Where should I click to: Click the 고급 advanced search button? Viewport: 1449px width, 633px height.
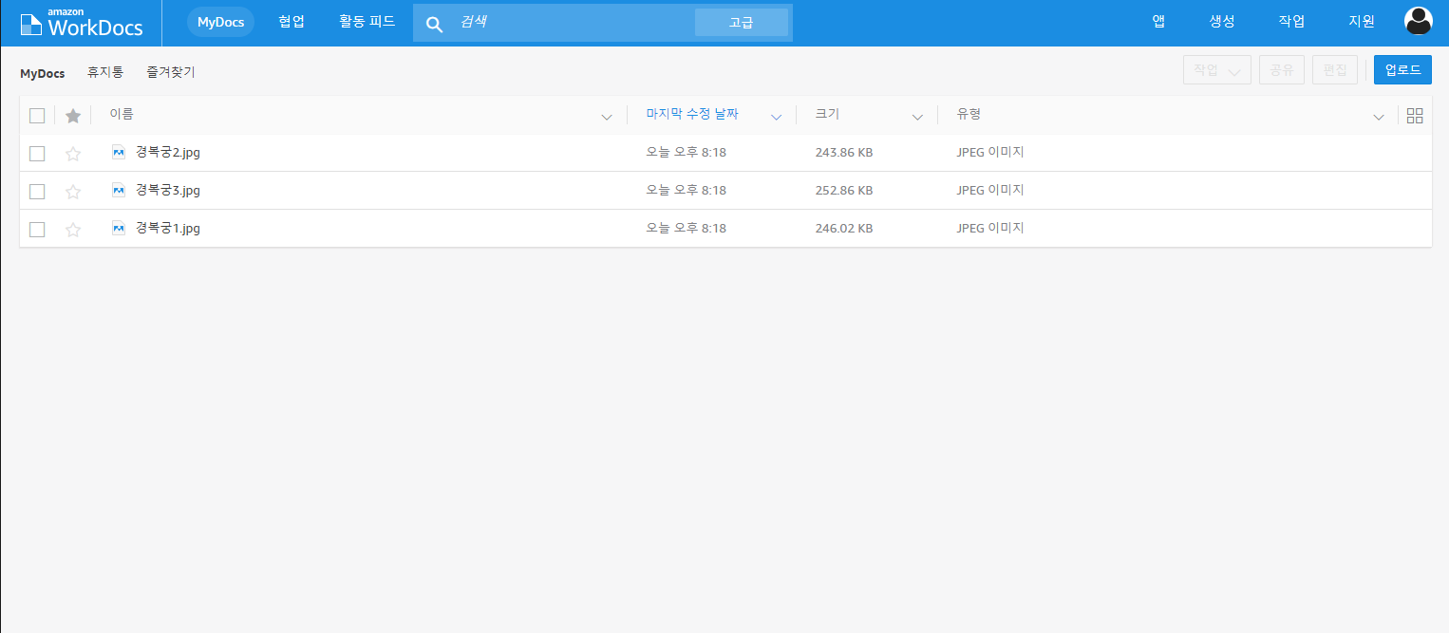click(x=742, y=22)
